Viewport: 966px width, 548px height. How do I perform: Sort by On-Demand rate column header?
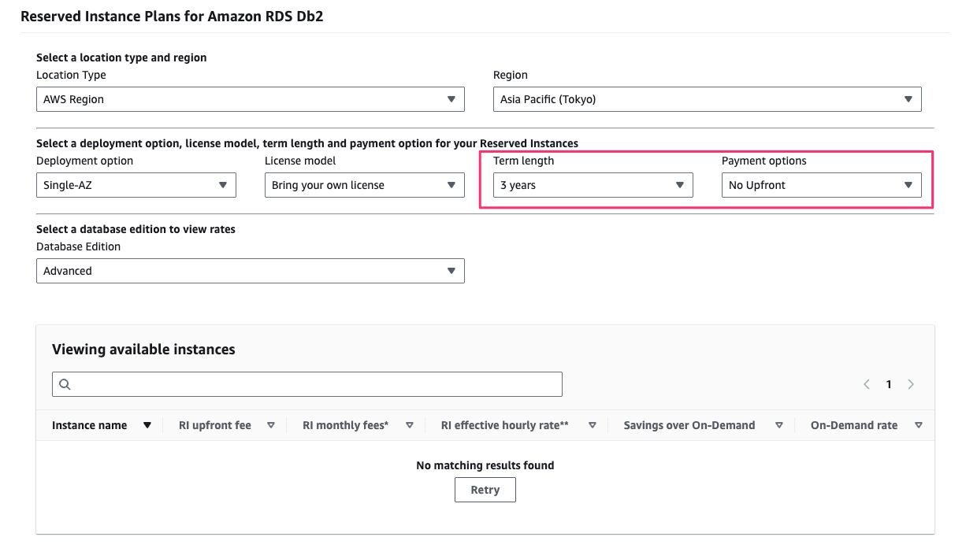(x=854, y=425)
